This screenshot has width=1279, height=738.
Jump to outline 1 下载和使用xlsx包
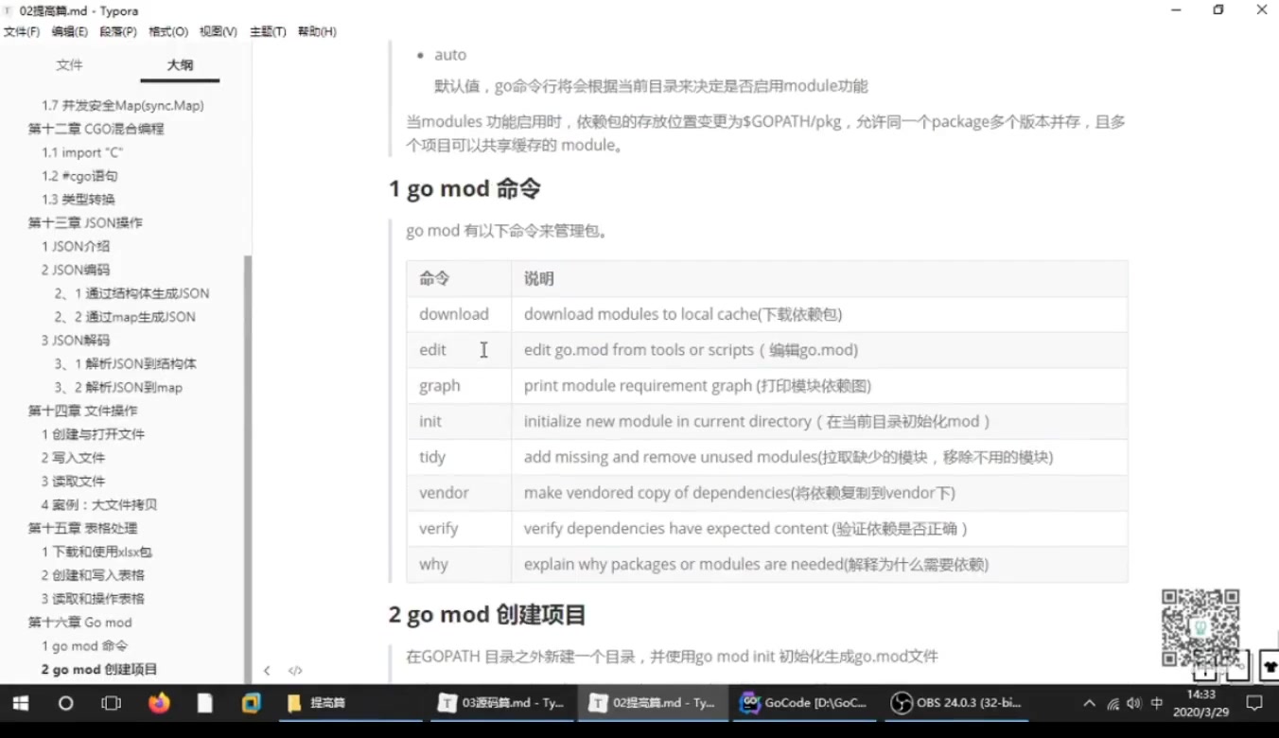coord(96,552)
